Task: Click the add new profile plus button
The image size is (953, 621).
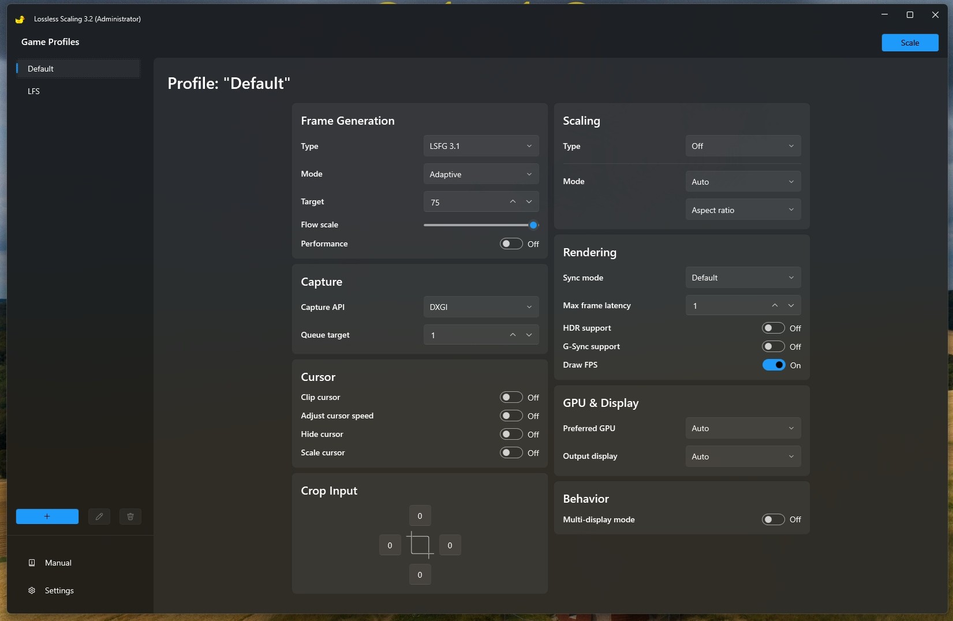Action: (47, 517)
